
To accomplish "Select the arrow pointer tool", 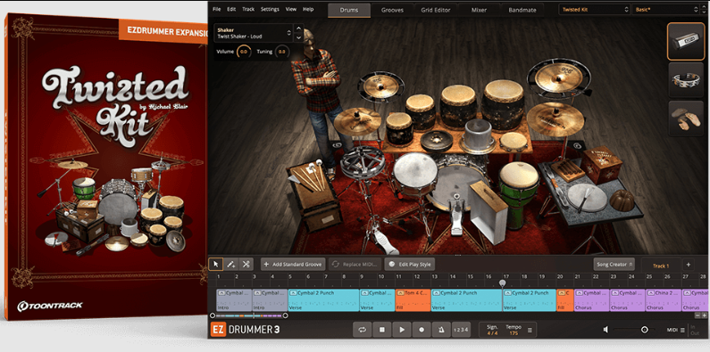I will pyautogui.click(x=215, y=264).
